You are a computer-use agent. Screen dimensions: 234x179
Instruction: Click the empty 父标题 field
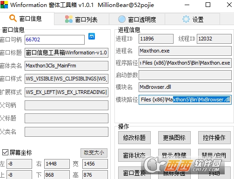coord(67,119)
